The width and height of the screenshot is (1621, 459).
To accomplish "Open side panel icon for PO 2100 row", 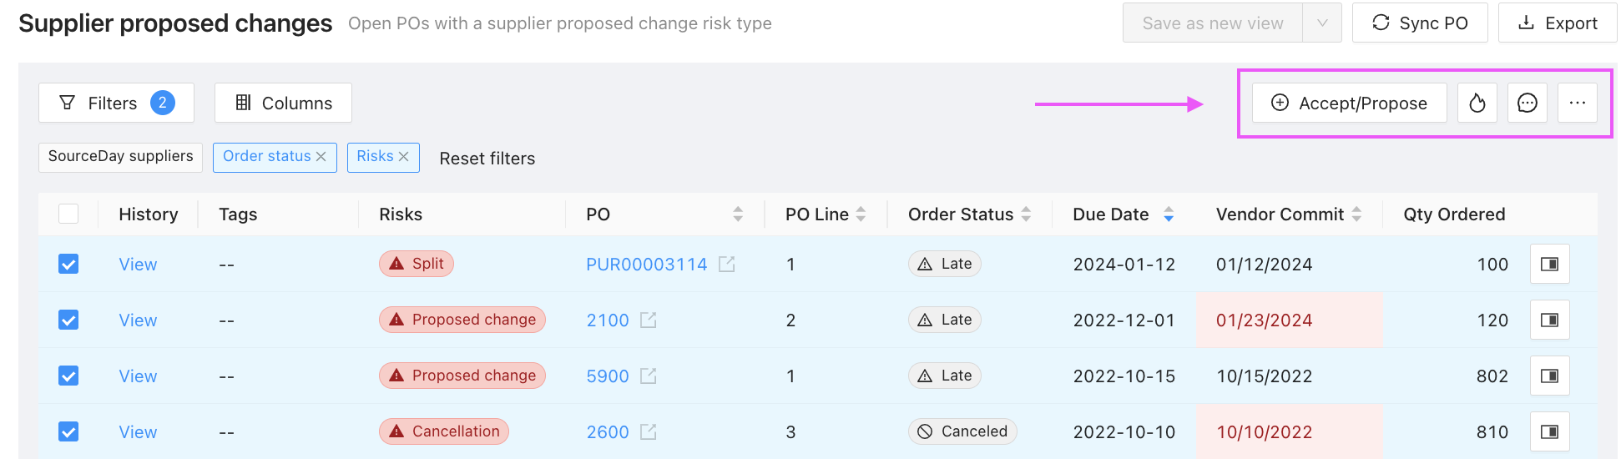I will click(1549, 320).
